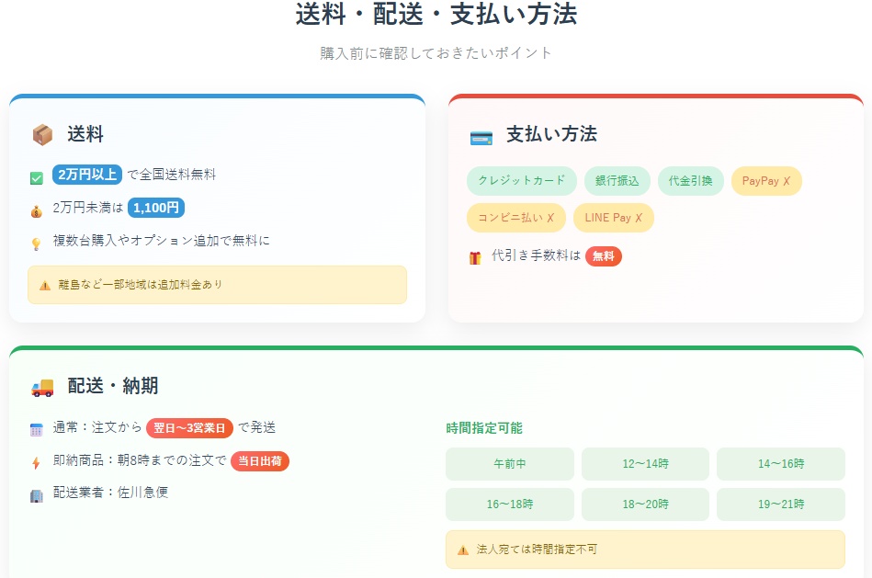The height and width of the screenshot is (578, 872).
Task: Select the 銀行振込 payment tag
Action: point(617,181)
